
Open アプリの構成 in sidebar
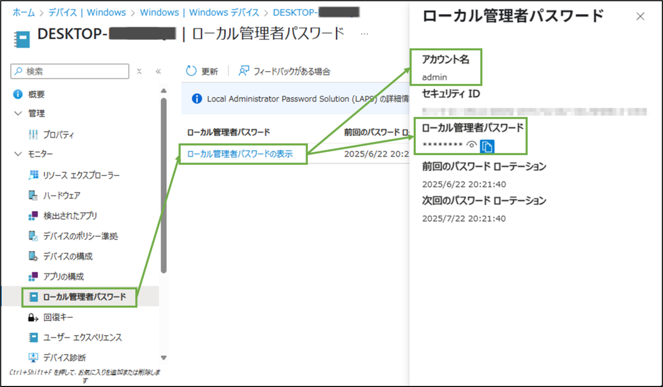(x=64, y=277)
